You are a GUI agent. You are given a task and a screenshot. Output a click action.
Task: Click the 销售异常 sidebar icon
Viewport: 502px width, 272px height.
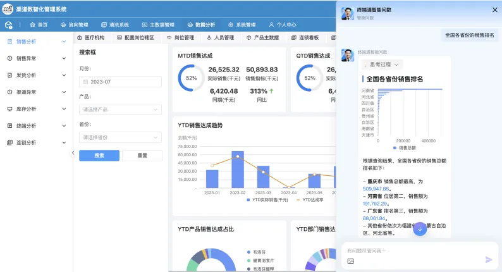tap(9, 58)
